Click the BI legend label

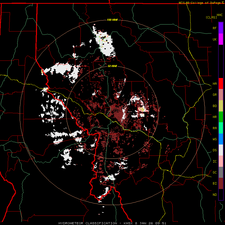[x=214, y=183]
